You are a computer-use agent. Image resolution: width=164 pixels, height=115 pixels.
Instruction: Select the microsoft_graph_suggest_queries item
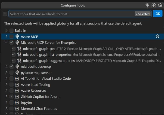click(49, 61)
